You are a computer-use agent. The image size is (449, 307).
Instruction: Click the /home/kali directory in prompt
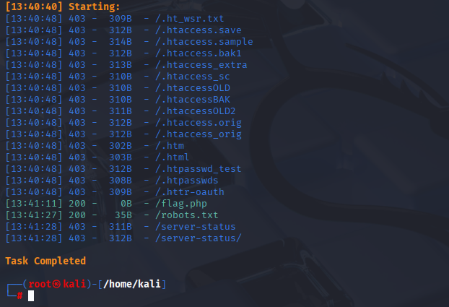tap(132, 284)
